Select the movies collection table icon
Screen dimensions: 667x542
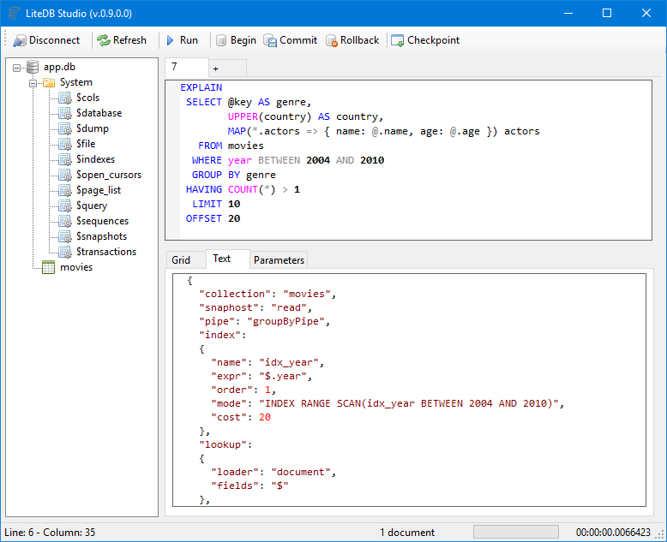48,267
